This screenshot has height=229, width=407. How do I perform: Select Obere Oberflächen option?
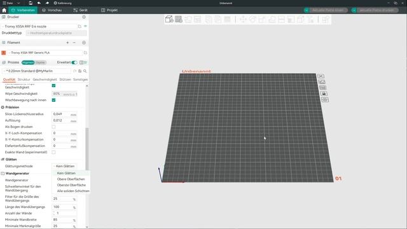point(71,179)
